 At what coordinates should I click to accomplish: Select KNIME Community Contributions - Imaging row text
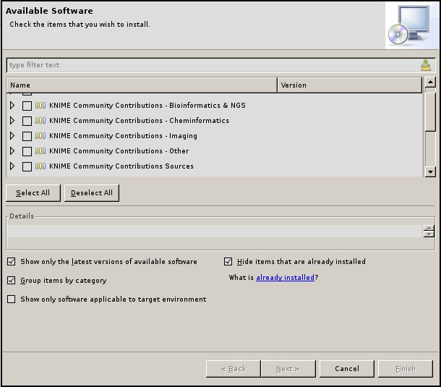(x=123, y=136)
